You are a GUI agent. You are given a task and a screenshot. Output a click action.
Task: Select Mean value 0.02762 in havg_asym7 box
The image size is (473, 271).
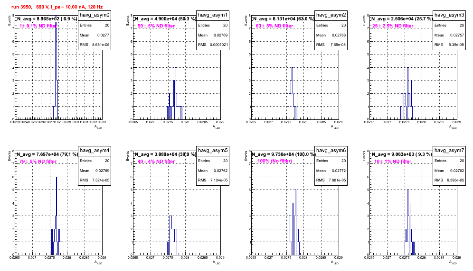click(457, 171)
